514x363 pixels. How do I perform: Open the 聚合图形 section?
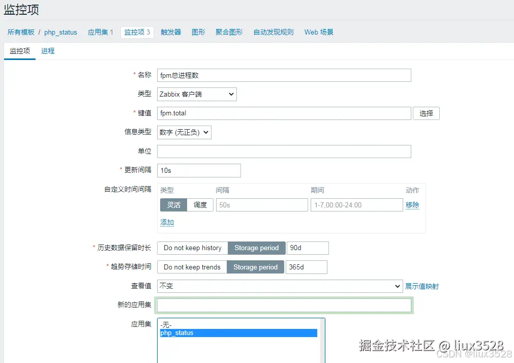click(x=229, y=32)
